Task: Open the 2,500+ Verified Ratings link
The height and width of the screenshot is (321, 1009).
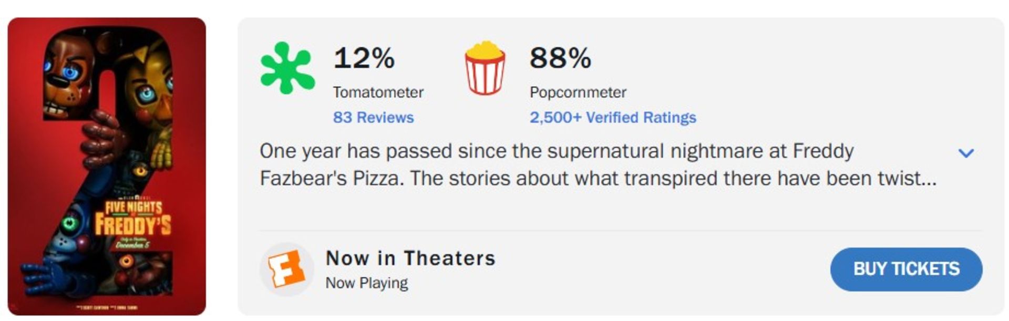Action: coord(613,117)
